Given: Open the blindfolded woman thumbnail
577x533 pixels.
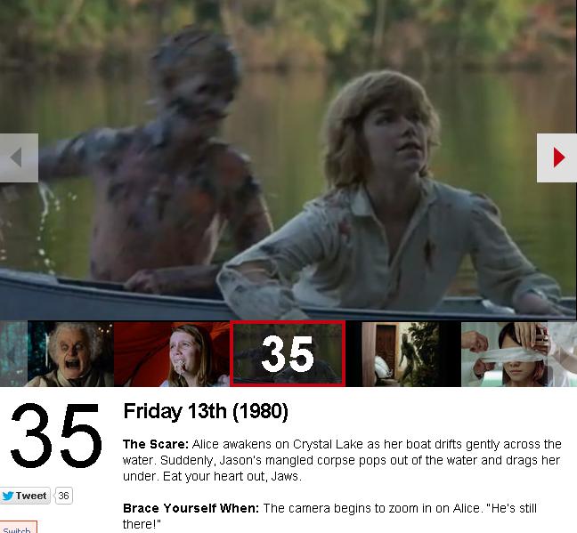Looking at the screenshot, I should pos(504,354).
